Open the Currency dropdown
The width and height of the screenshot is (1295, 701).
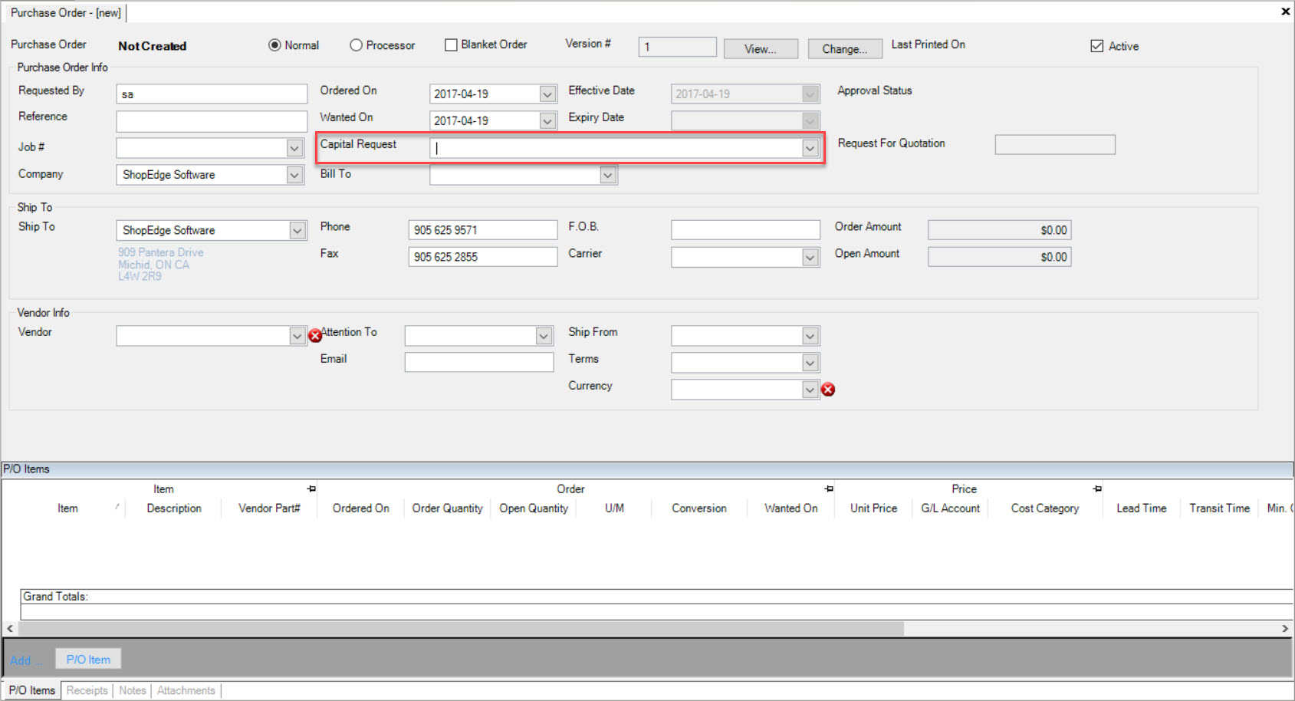pos(810,390)
